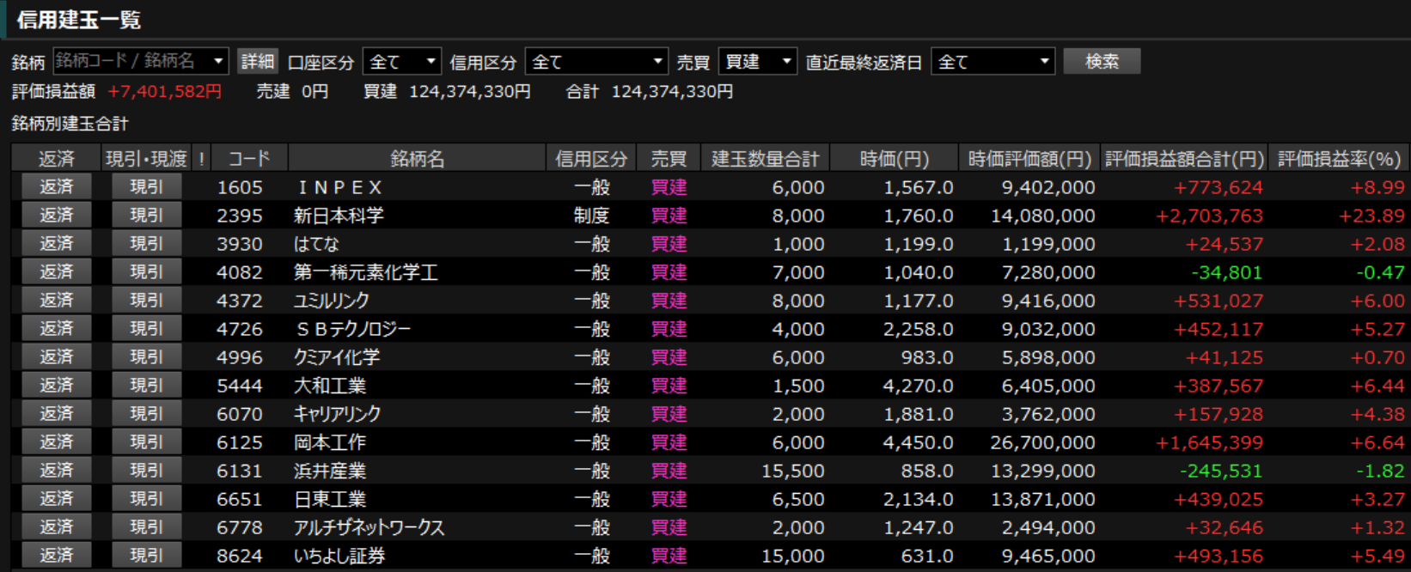Click the 評価損益額 +7,401,582円 total
Viewport: 1411px width, 572px height.
(x=117, y=91)
